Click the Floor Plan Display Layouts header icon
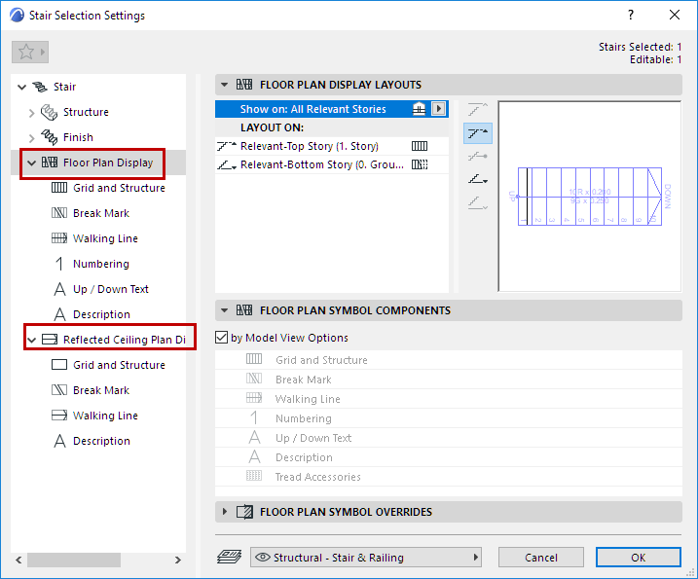Image resolution: width=698 pixels, height=579 pixels. 244,85
